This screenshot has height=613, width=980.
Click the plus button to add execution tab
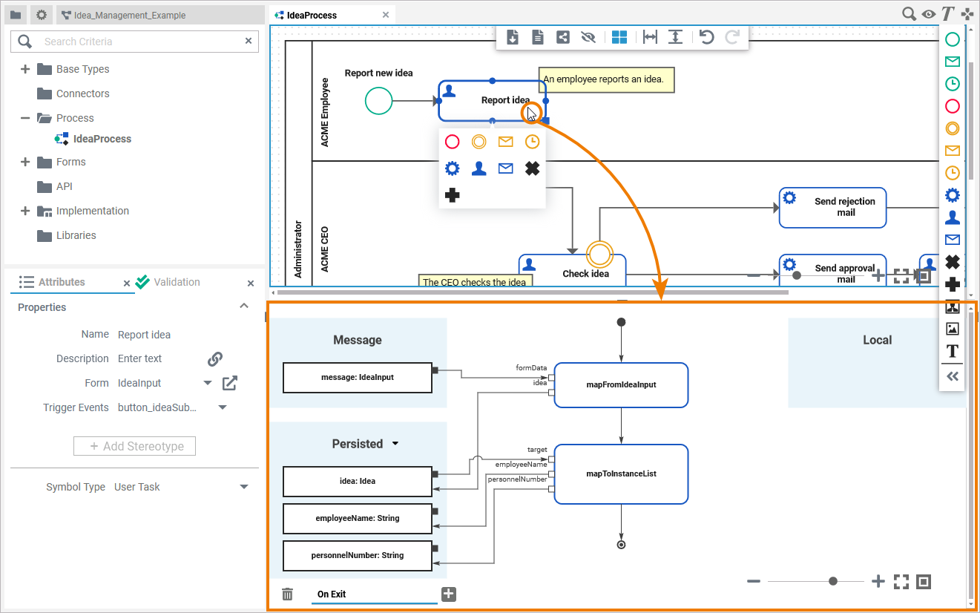click(449, 594)
